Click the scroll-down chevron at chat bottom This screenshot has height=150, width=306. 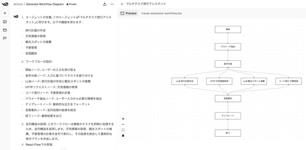[x=64, y=149]
